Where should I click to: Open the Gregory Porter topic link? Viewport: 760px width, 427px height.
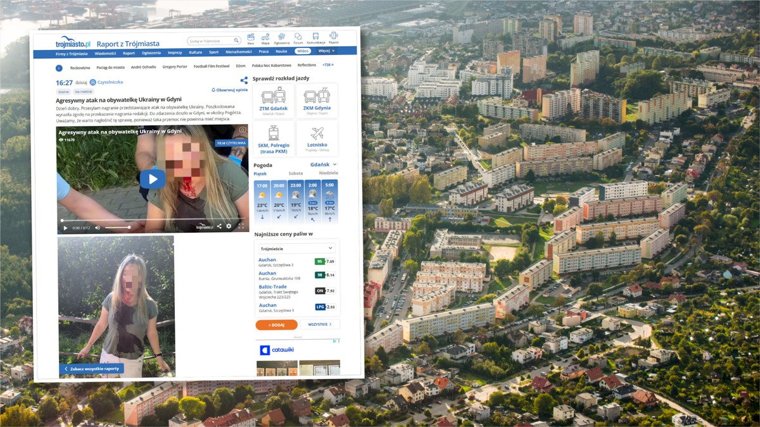coord(174,66)
